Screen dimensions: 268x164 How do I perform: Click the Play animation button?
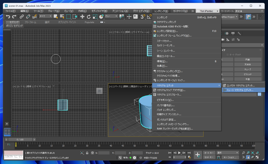[179, 153]
